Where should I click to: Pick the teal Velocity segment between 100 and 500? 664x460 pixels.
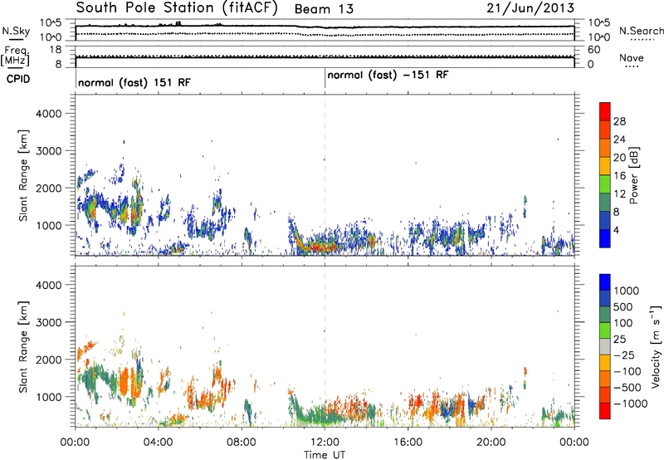pos(605,315)
